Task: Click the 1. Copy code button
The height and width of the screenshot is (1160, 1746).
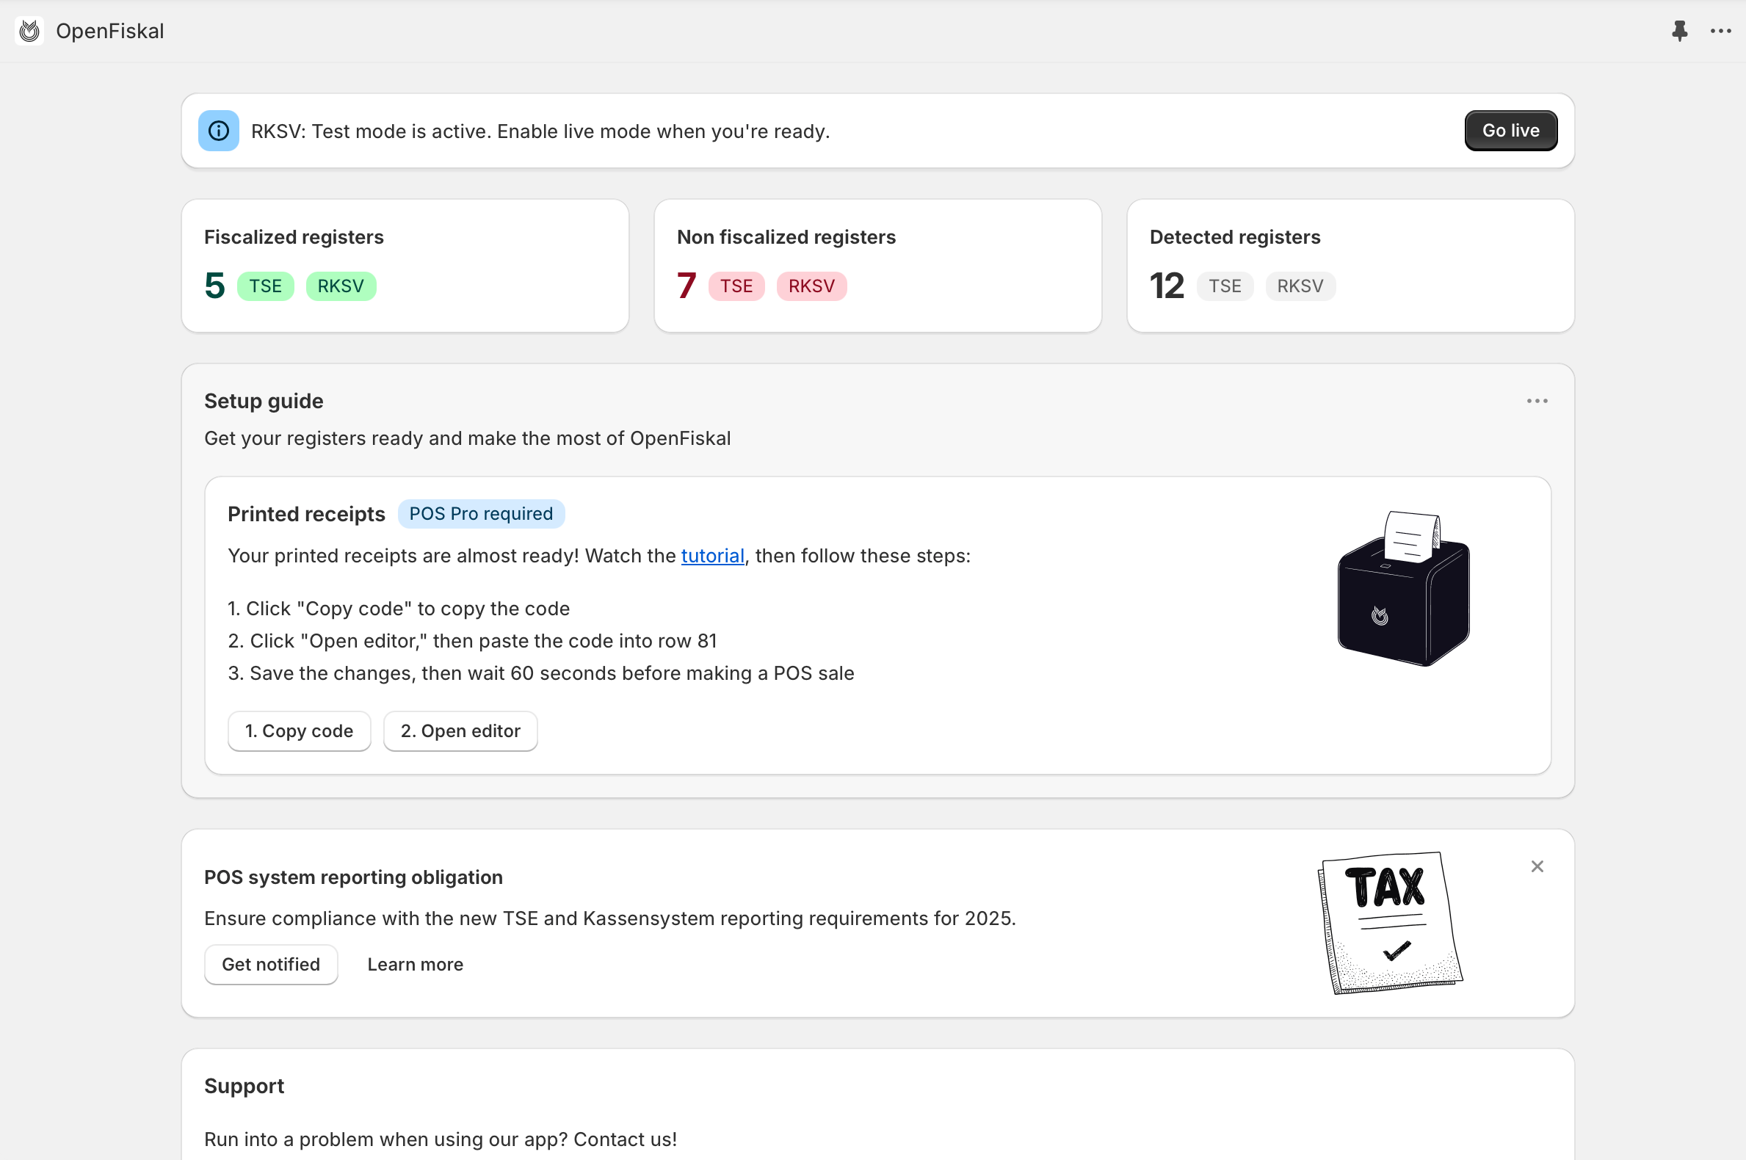Action: coord(299,731)
